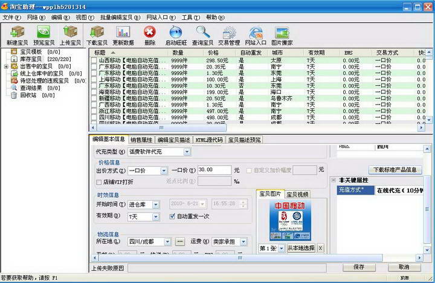Check the 山西移动 row checkbox

point(94,60)
